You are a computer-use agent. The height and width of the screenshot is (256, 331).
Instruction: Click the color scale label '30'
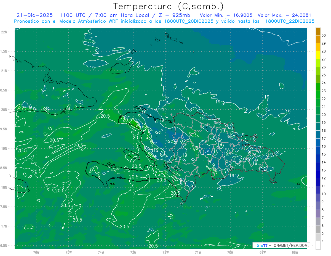point(324,35)
